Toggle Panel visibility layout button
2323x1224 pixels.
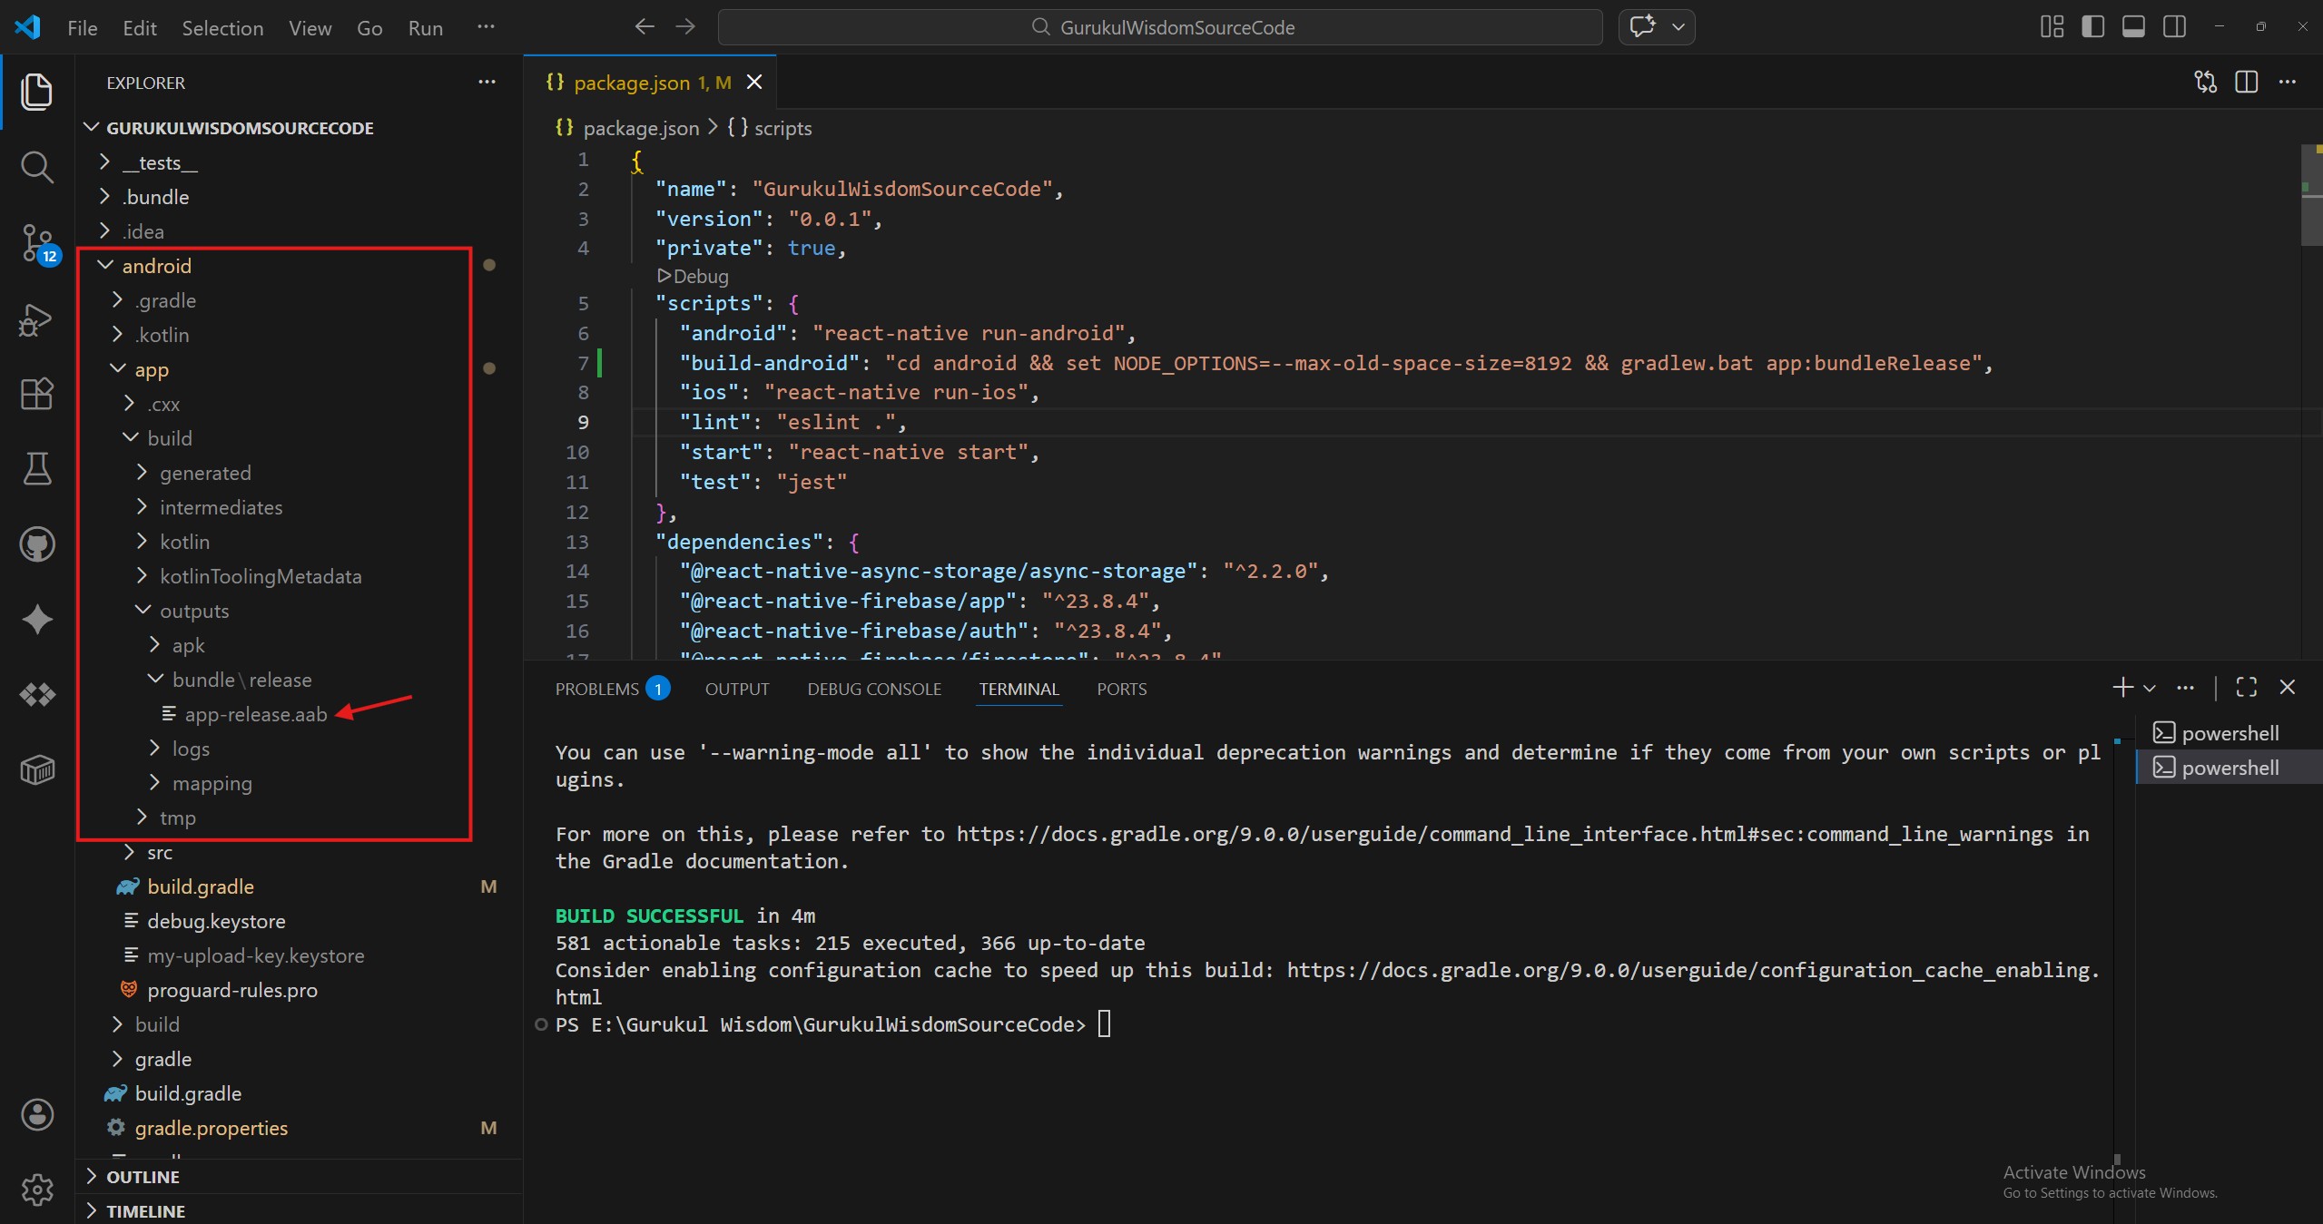click(2133, 27)
